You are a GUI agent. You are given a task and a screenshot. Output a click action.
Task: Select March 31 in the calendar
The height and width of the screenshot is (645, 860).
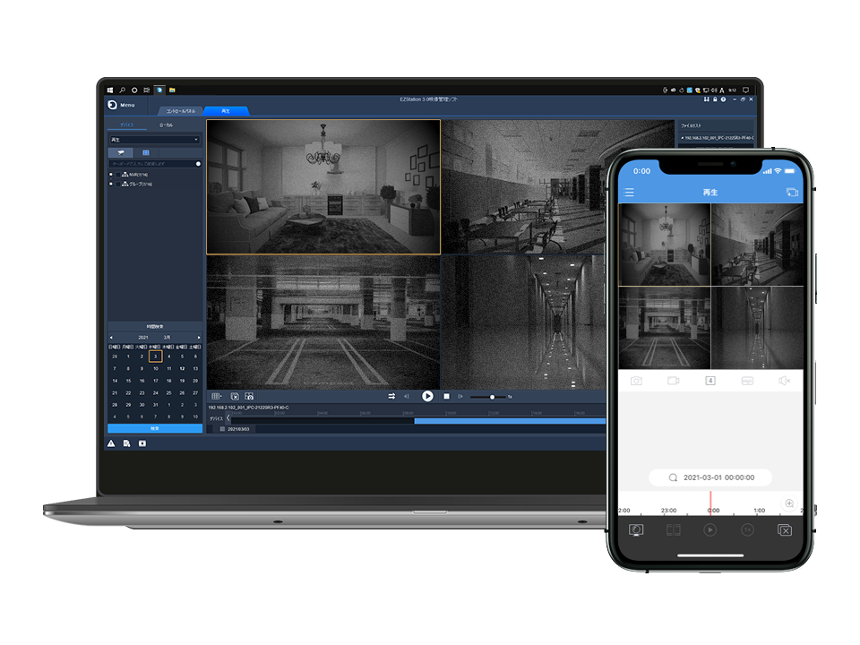155,405
